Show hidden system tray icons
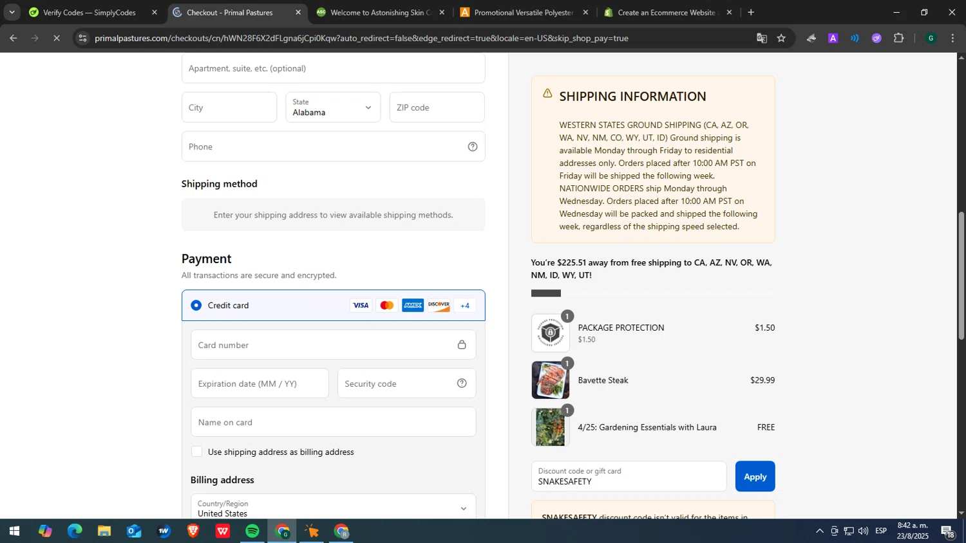Screen dimensions: 966x543 pos(819,531)
